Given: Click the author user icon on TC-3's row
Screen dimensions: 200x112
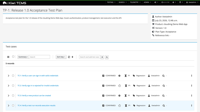Looking at the screenshot, I should pos(149,96).
